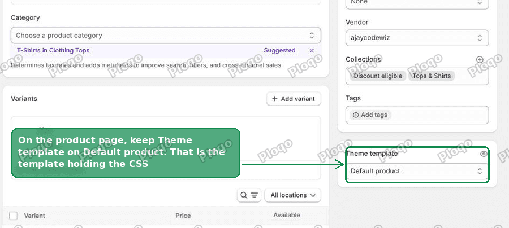The height and width of the screenshot is (228, 509).
Task: Click the Vendor label
Action: [x=357, y=23]
